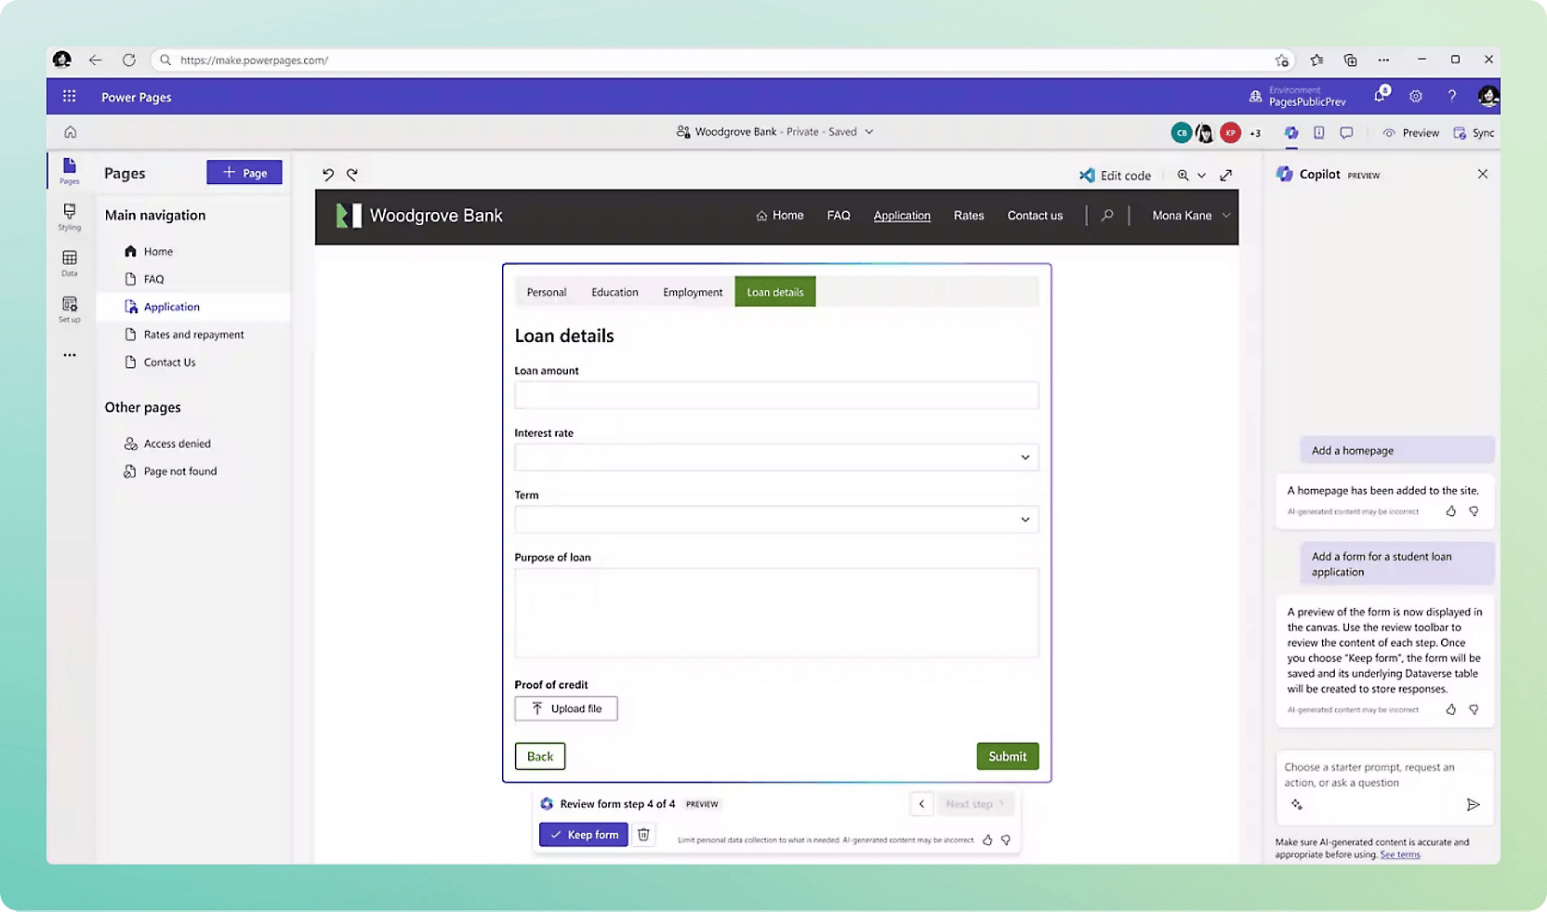Viewport: 1547px width, 912px height.
Task: Open the comments icon in the header
Action: [x=1346, y=132]
